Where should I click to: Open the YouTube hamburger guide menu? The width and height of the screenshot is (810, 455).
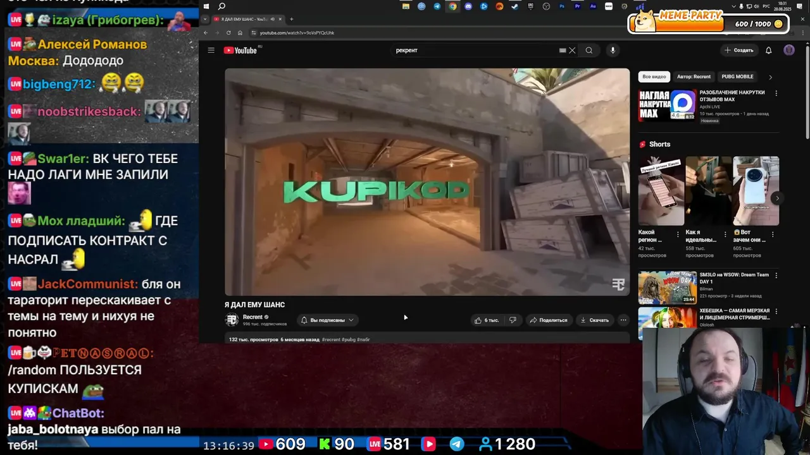coord(211,50)
